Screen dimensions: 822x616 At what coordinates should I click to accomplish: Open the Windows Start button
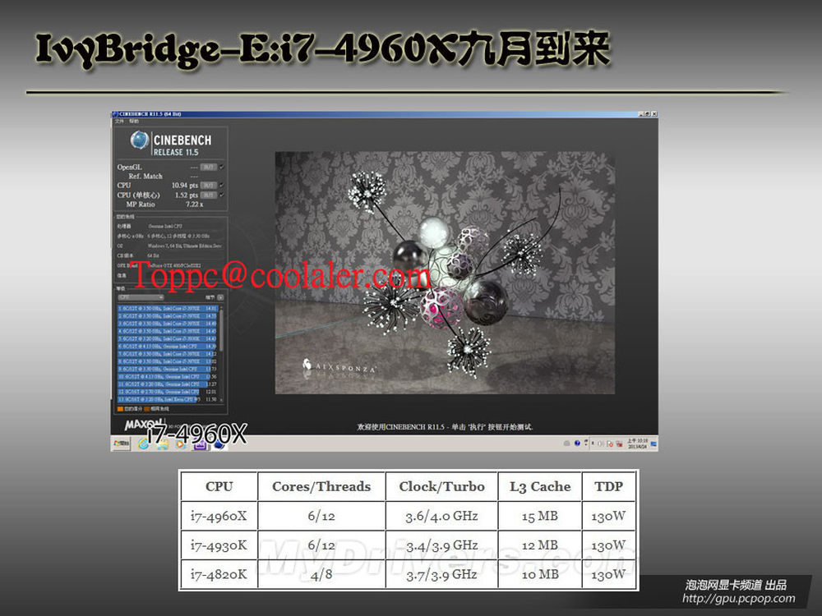click(x=121, y=444)
